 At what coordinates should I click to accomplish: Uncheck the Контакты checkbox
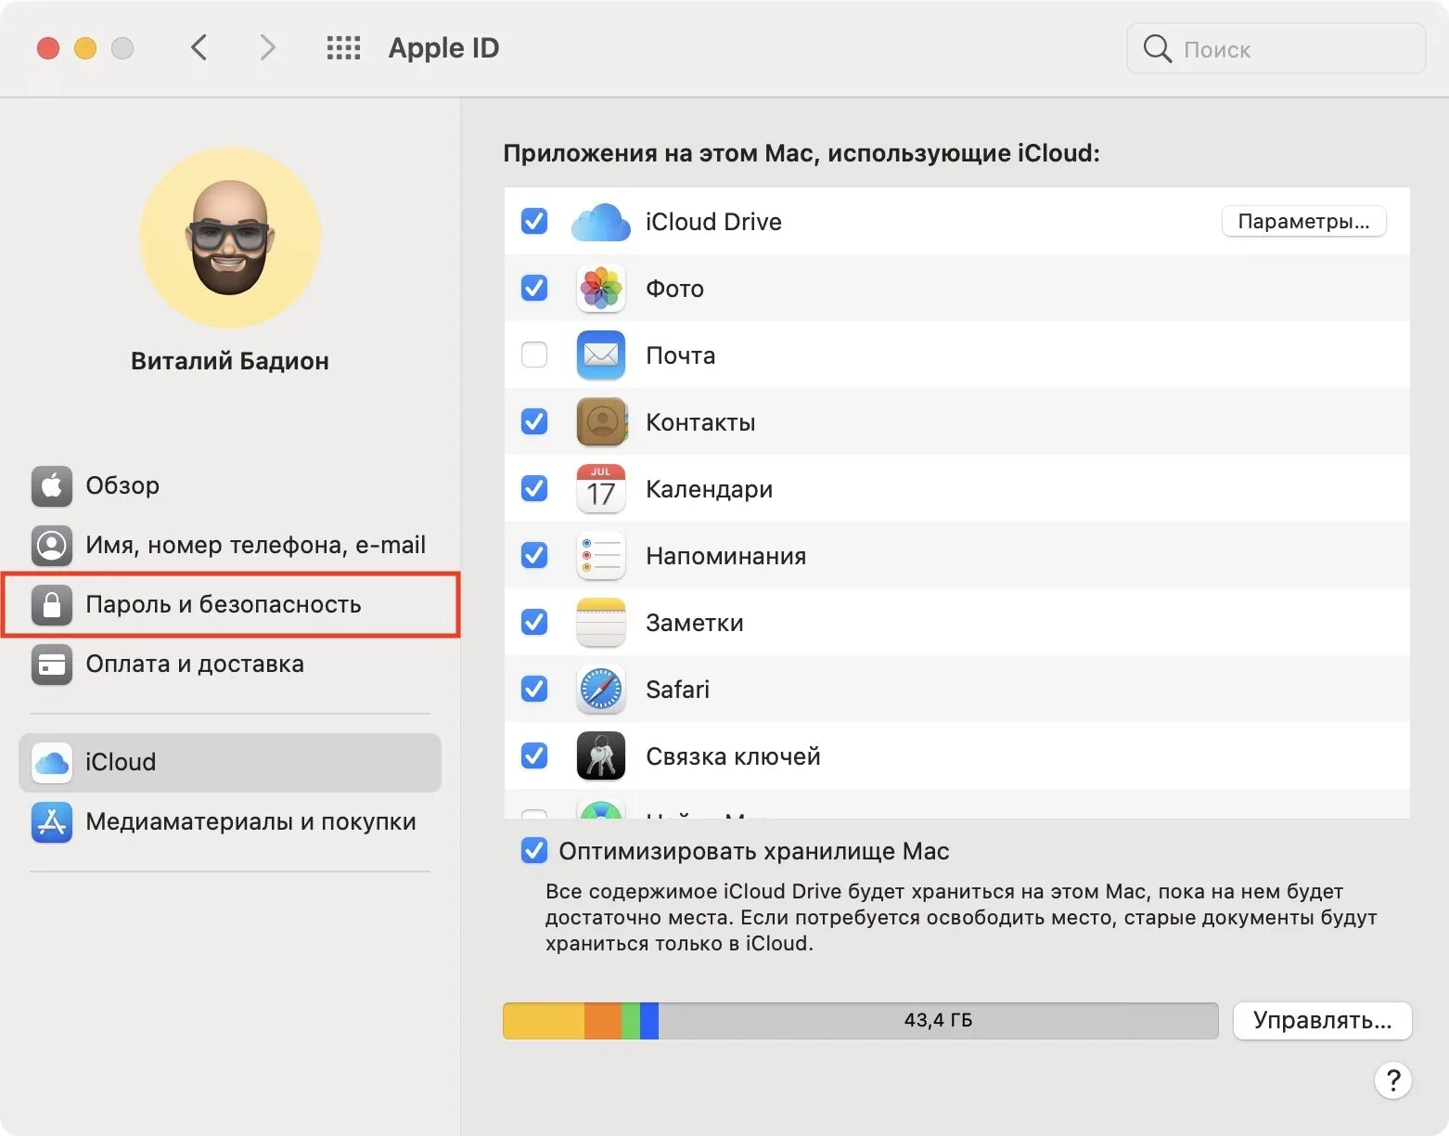click(x=534, y=422)
